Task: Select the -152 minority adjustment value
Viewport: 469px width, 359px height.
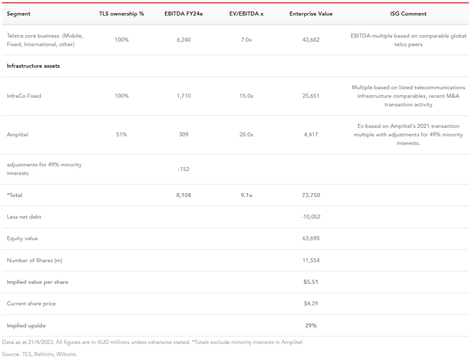Action: click(184, 169)
